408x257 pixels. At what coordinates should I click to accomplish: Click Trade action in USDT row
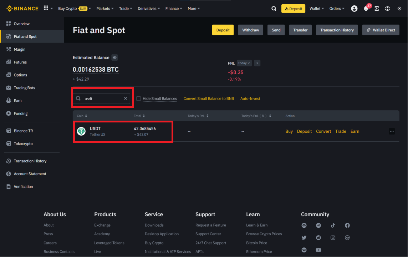[x=341, y=131]
